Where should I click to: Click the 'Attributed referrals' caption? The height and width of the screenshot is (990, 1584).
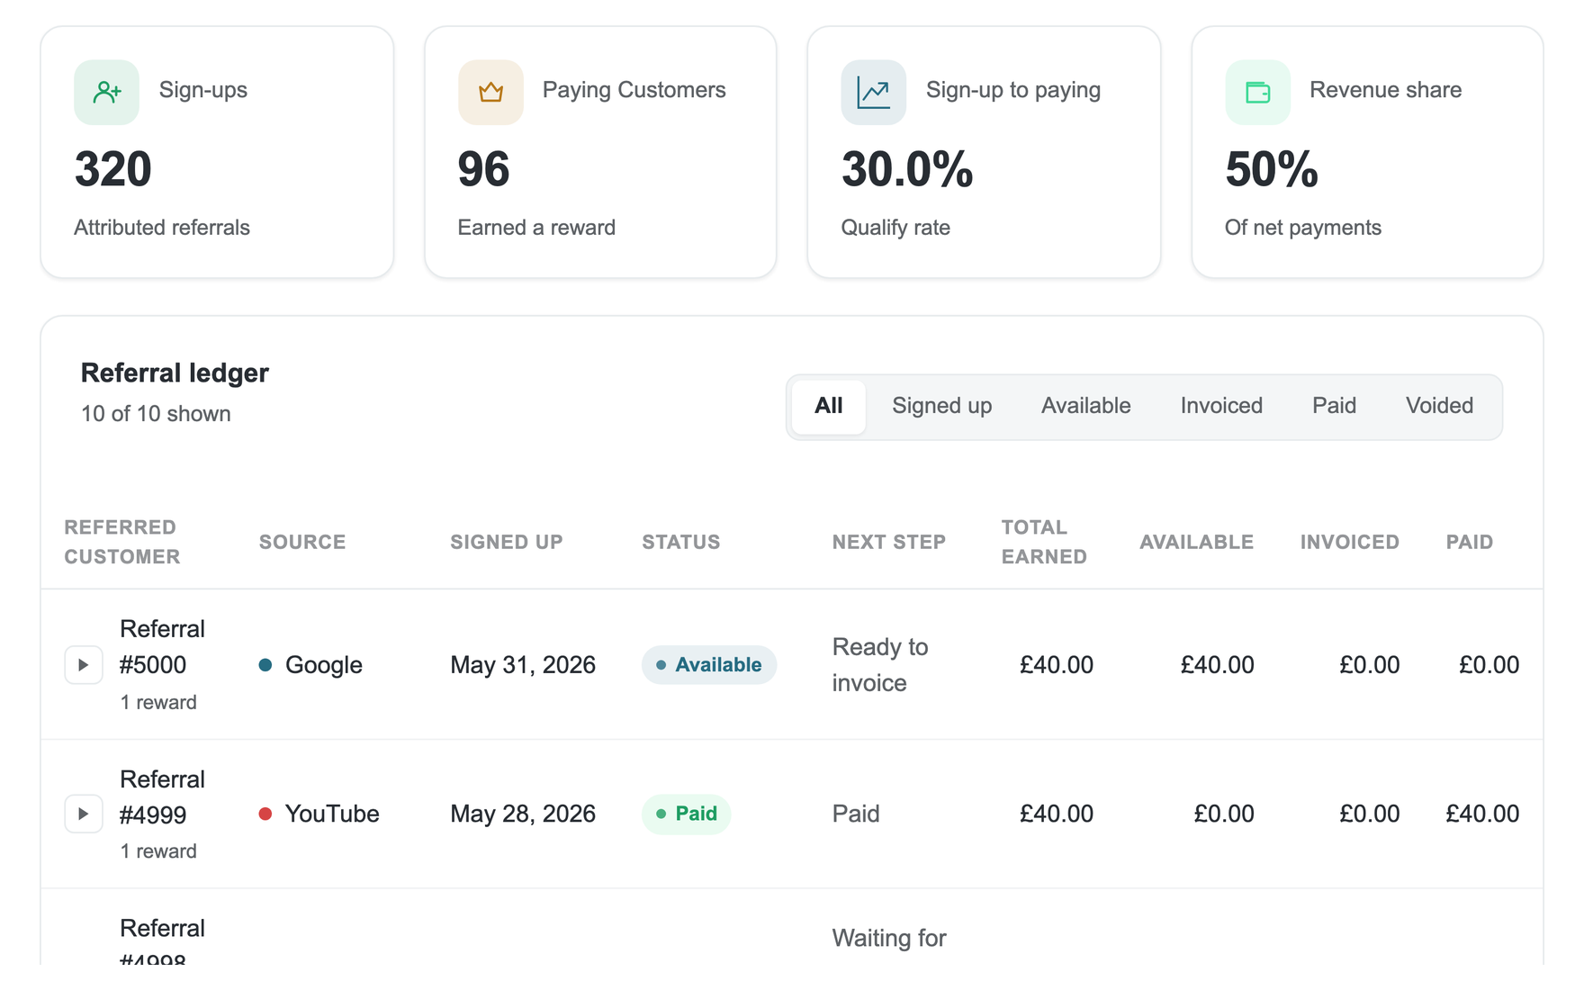click(162, 228)
